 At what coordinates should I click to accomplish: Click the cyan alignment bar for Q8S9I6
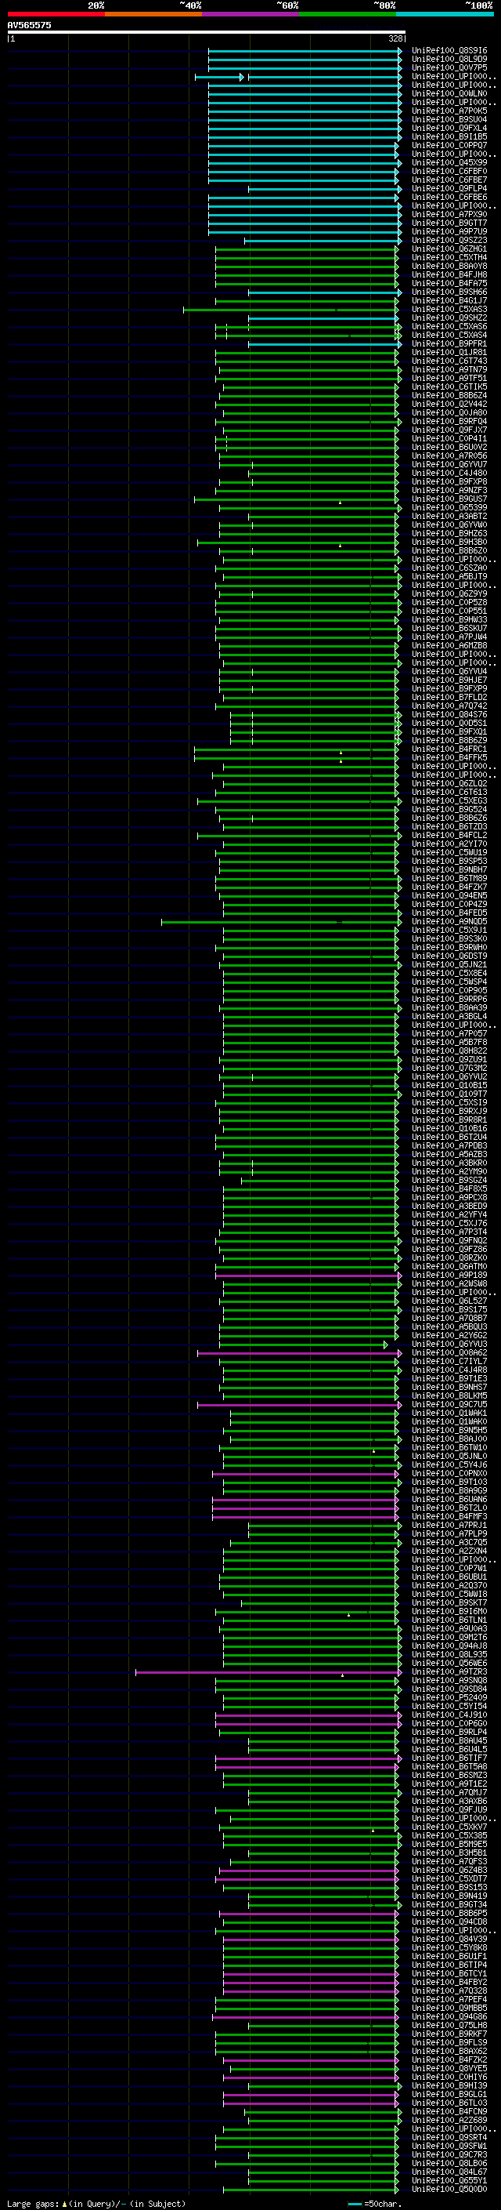tap(304, 51)
